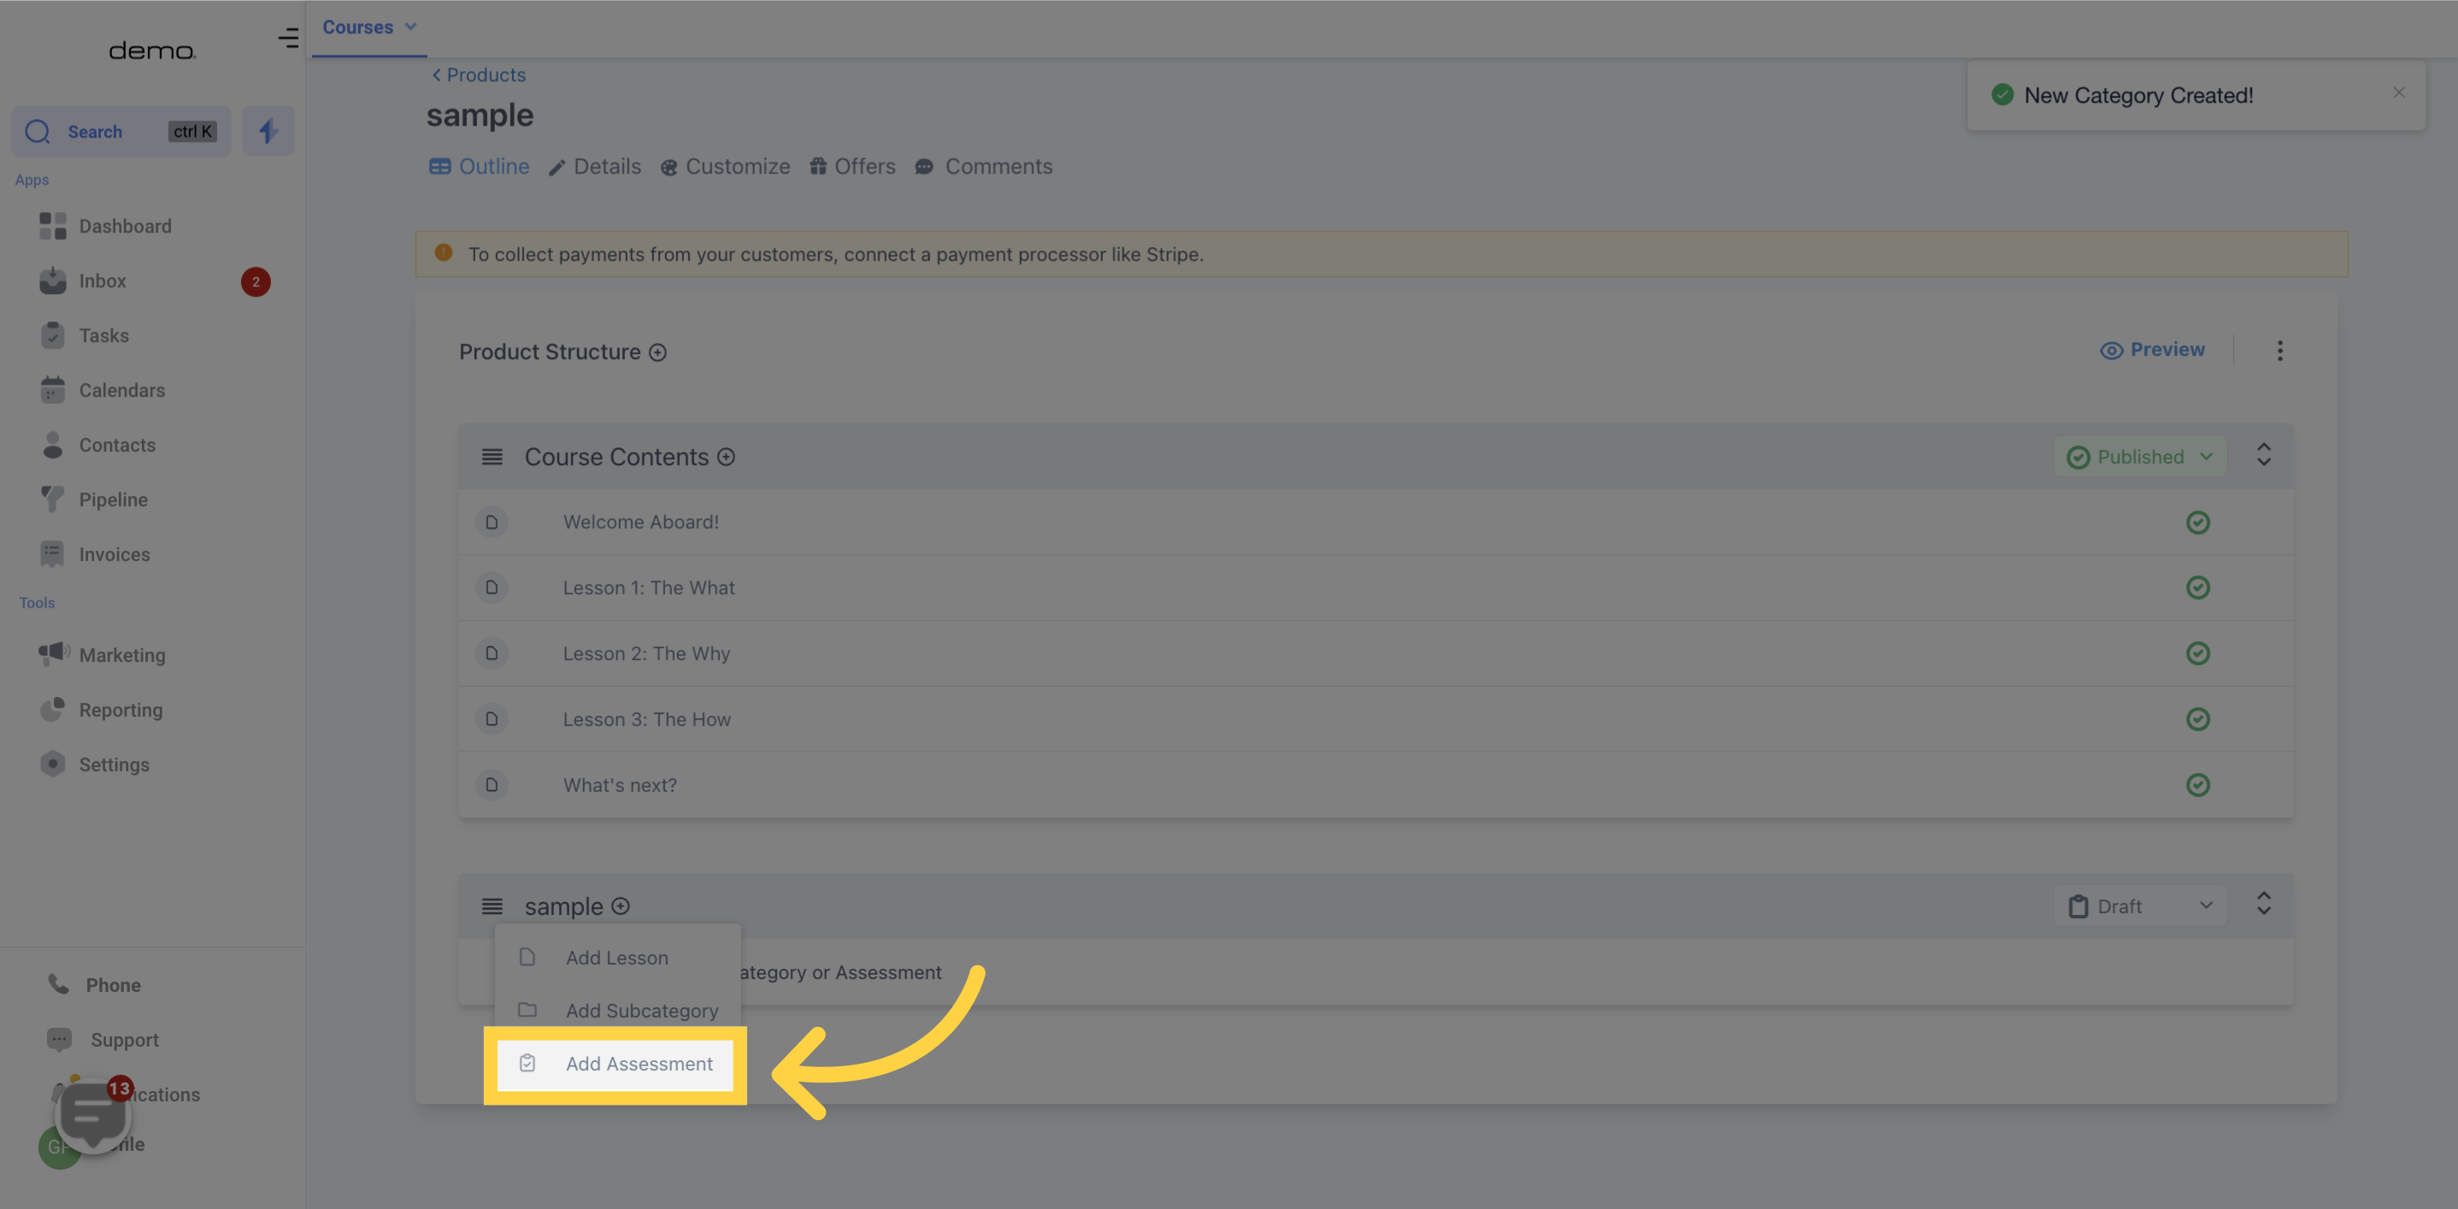
Task: Open the Dashboard from sidebar
Action: point(126,226)
